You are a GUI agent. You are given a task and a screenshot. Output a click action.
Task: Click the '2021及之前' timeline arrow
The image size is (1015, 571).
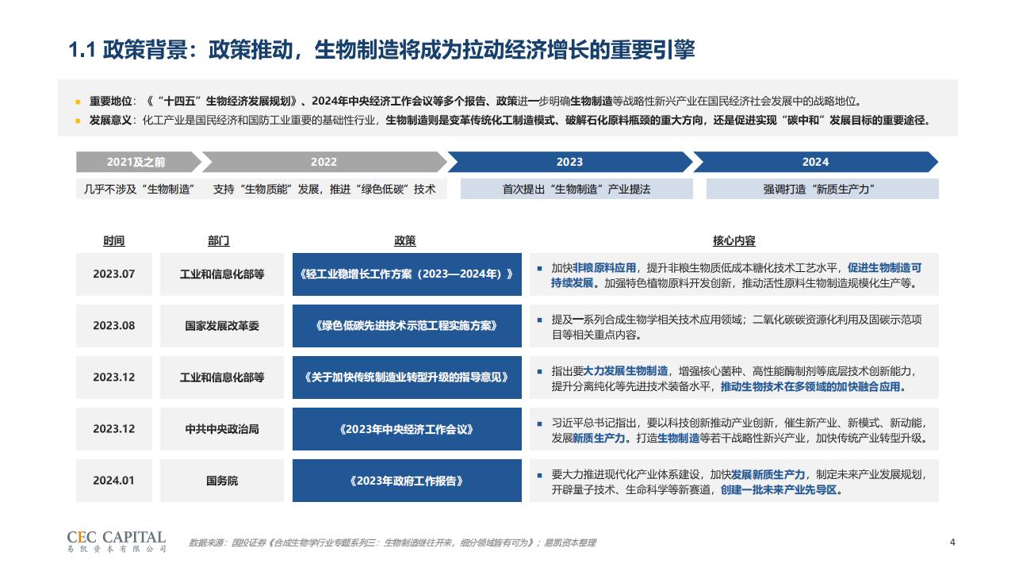pyautogui.click(x=140, y=162)
